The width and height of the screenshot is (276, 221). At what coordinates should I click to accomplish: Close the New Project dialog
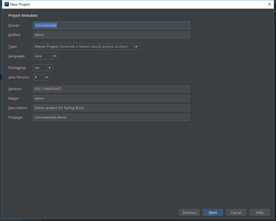tap(270, 4)
